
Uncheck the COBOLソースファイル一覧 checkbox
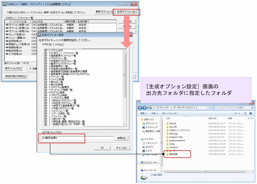point(46,53)
